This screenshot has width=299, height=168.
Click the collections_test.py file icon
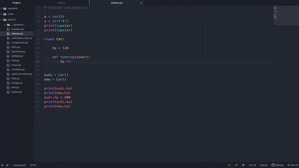(x=8, y=38)
